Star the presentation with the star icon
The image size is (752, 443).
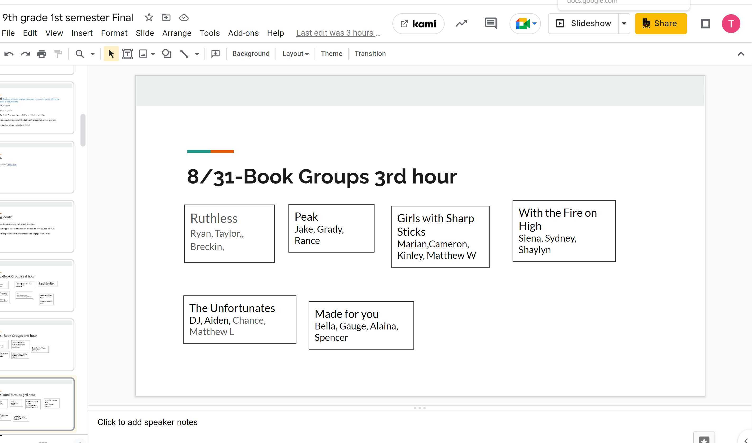click(x=149, y=17)
